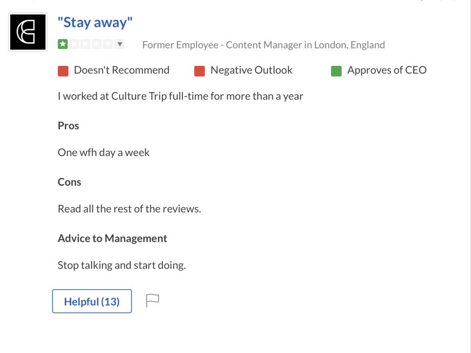Click the green first rating star
Image resolution: width=471 pixels, height=353 pixels.
[63, 45]
